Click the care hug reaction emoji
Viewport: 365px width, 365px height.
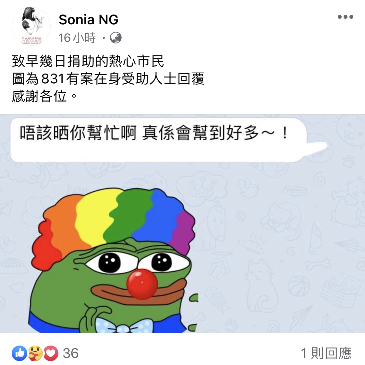point(35,353)
